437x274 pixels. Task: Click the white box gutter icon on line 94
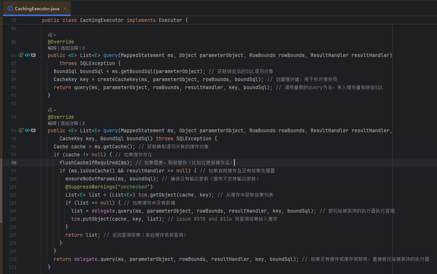pos(33,130)
